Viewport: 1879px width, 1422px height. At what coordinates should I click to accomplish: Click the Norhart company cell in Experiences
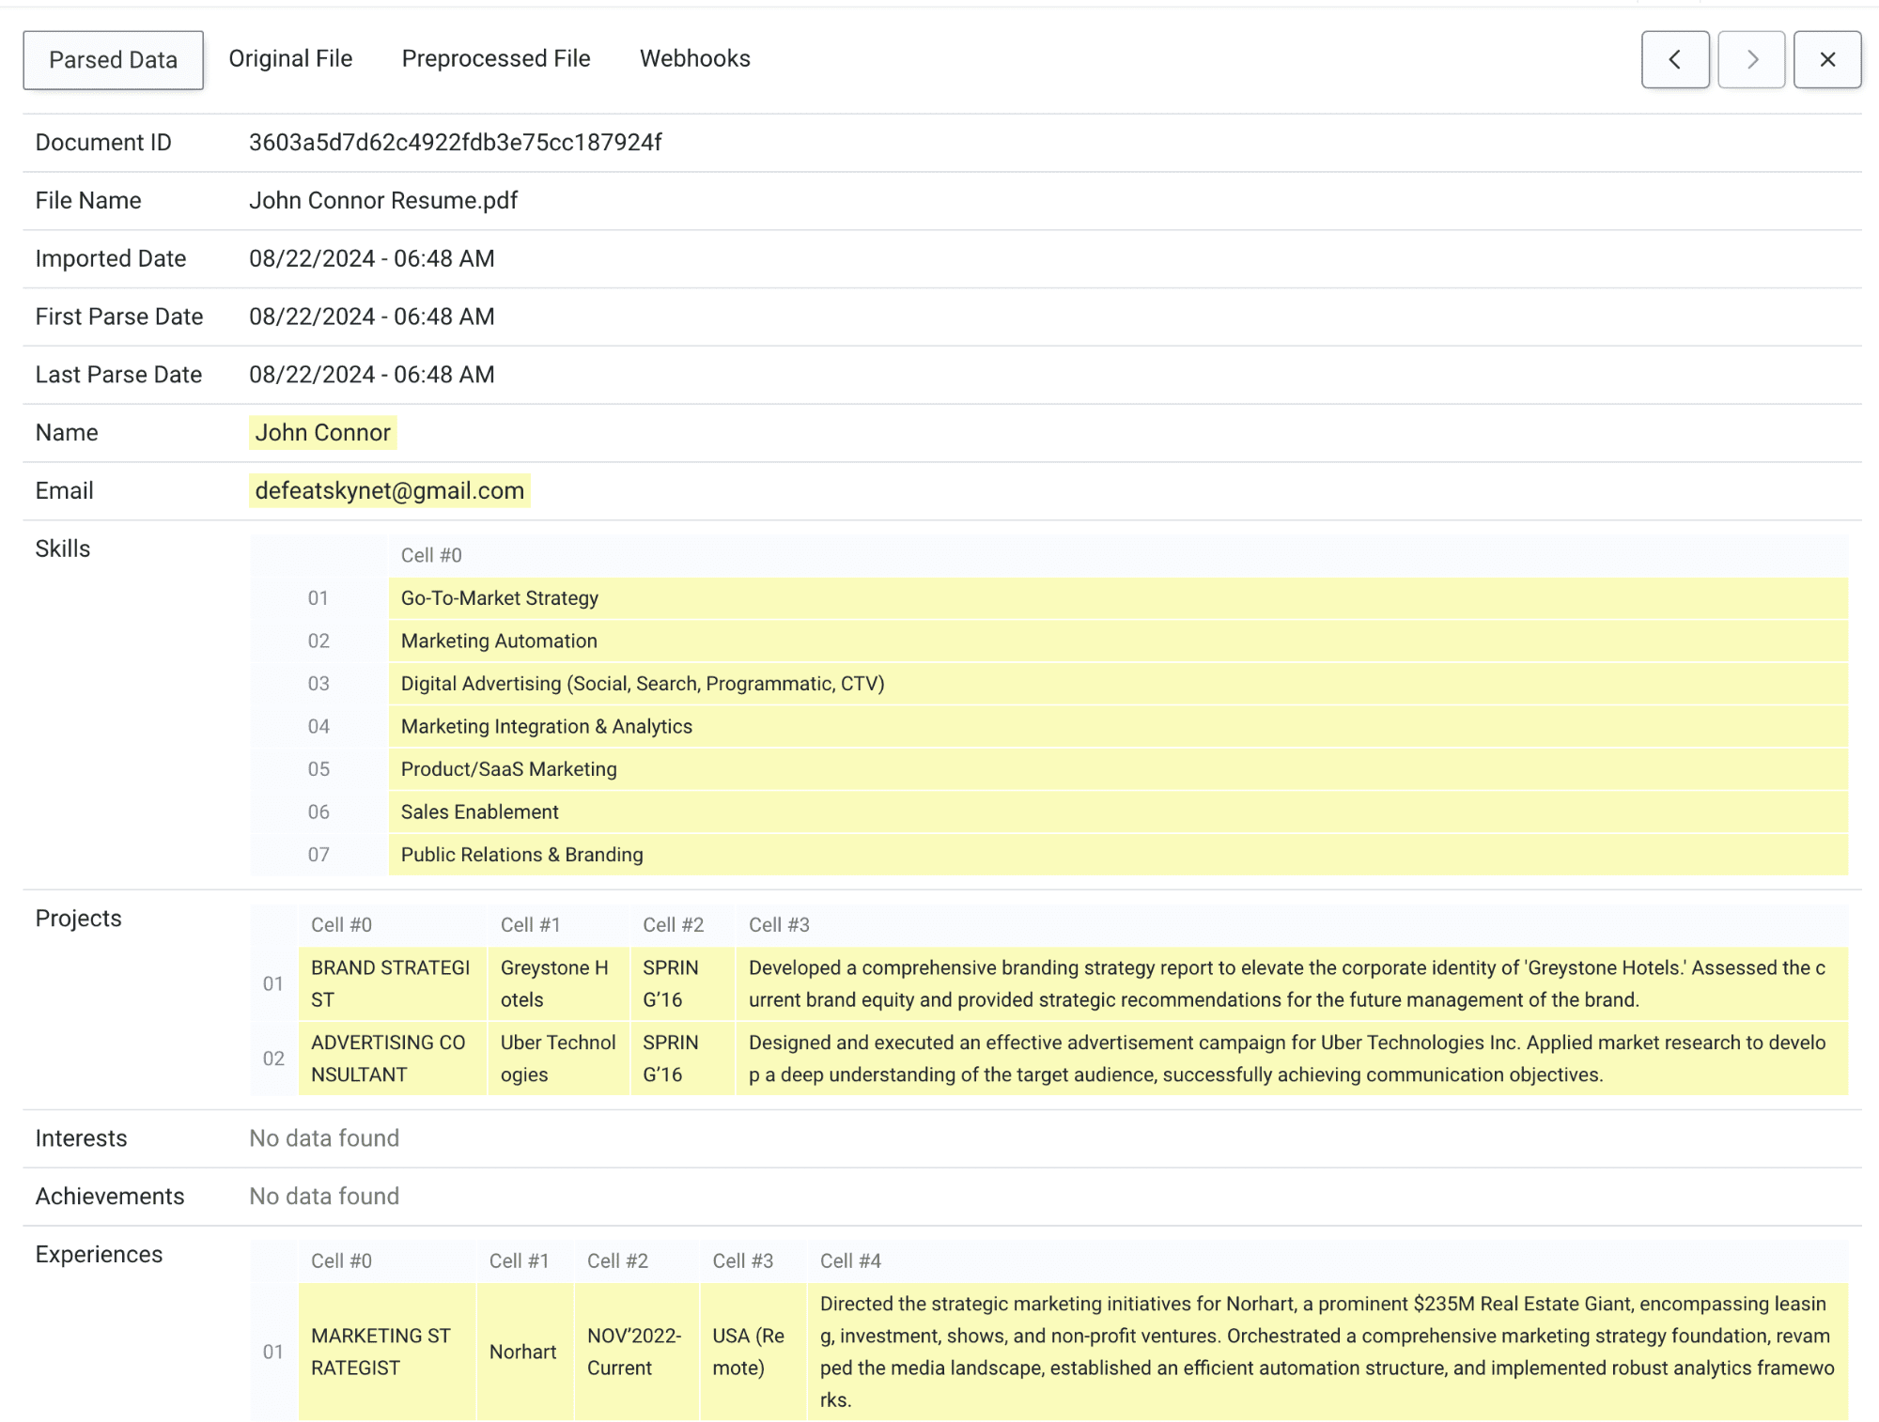523,1352
